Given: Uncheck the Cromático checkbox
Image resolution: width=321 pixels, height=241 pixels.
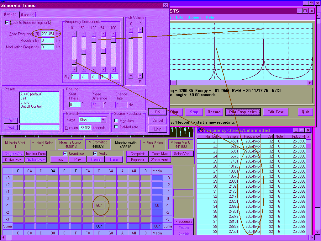Looking at the screenshot, I should pyautogui.click(x=65, y=153).
